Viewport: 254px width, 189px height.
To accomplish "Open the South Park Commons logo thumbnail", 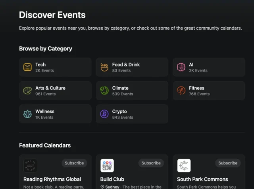I will [x=184, y=166].
